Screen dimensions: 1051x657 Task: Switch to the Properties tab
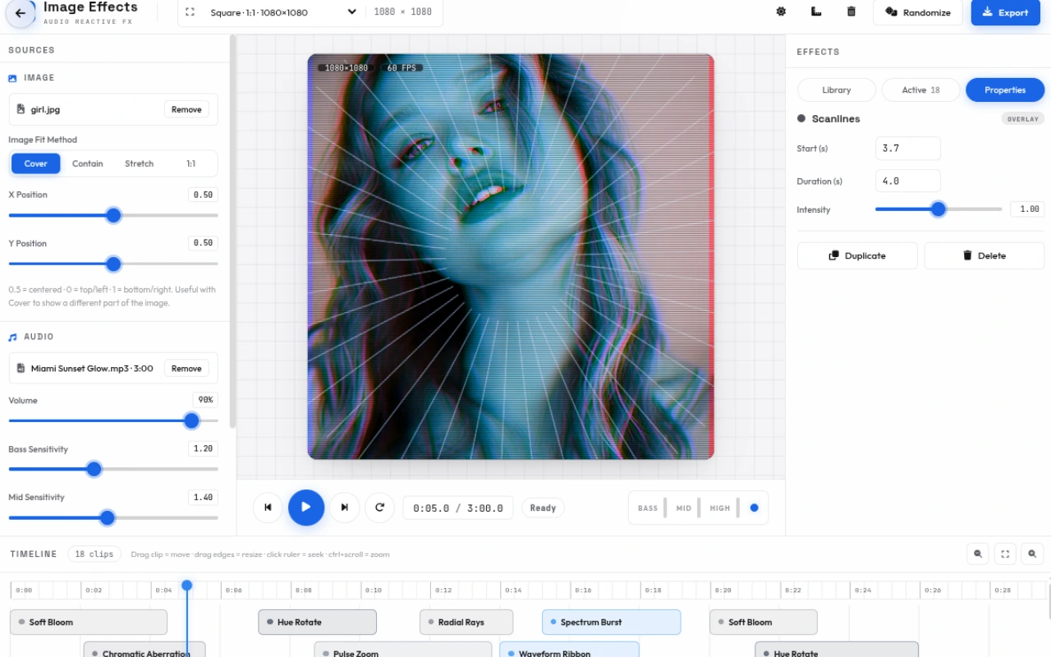(x=1005, y=90)
